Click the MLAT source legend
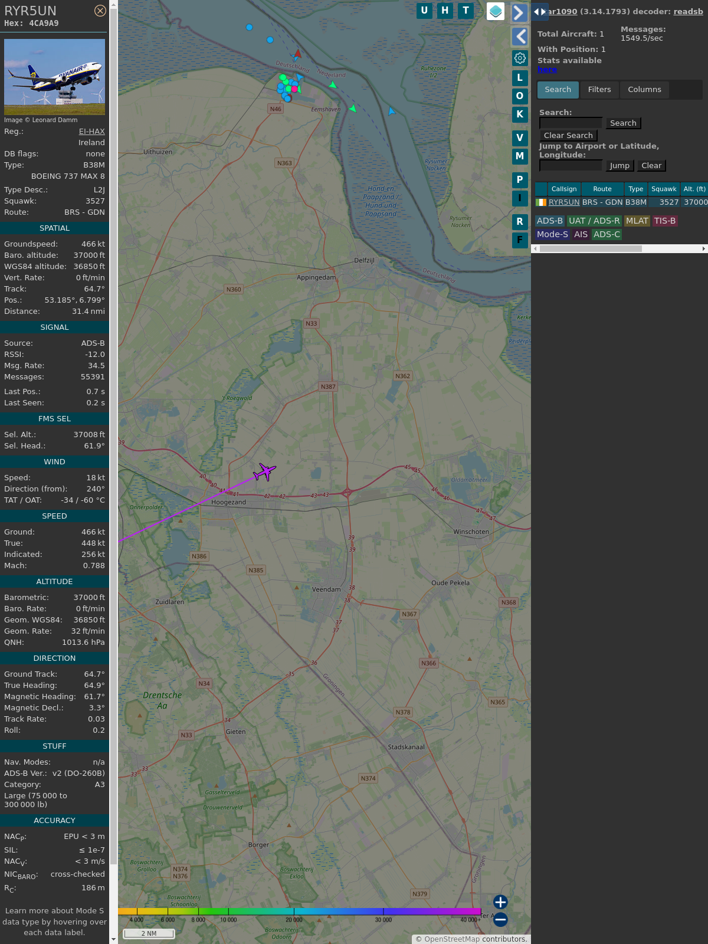The width and height of the screenshot is (708, 944). [637, 221]
